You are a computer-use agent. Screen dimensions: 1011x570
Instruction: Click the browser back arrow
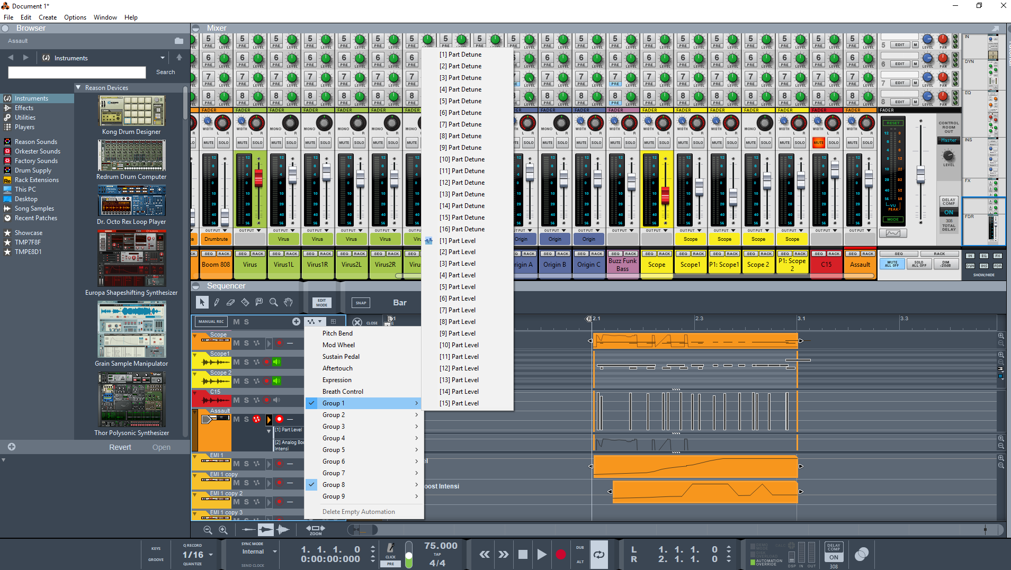pyautogui.click(x=11, y=57)
